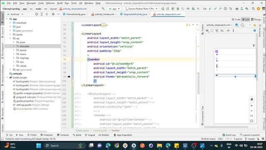Zoom in the layout preview
This screenshot has height=150, width=266.
(x=251, y=105)
